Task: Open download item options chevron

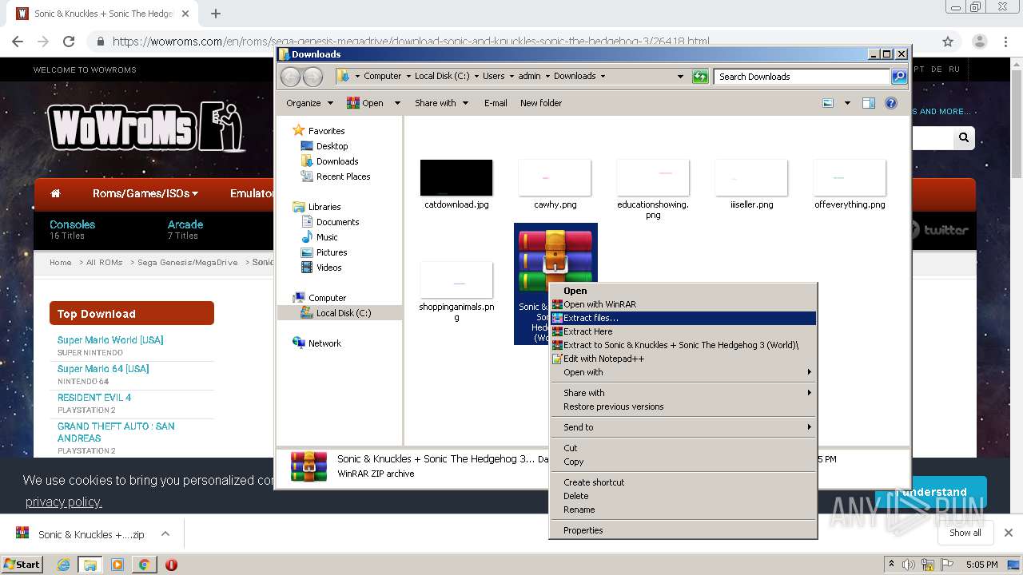Action: (x=165, y=533)
